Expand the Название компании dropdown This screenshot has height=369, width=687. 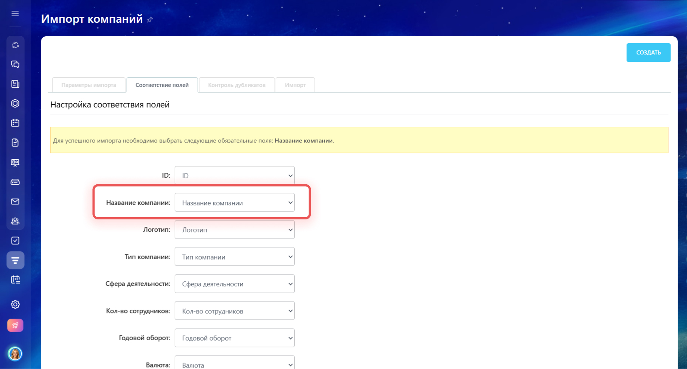tap(235, 203)
